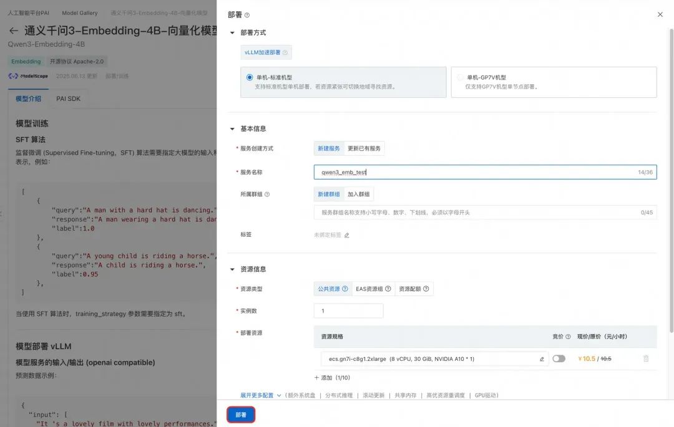674x427 pixels.
Task: Switch to PAI SDK tab
Action: click(69, 98)
